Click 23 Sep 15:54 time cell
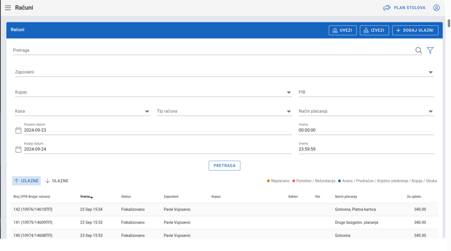This screenshot has width=451, height=251. pyautogui.click(x=91, y=209)
